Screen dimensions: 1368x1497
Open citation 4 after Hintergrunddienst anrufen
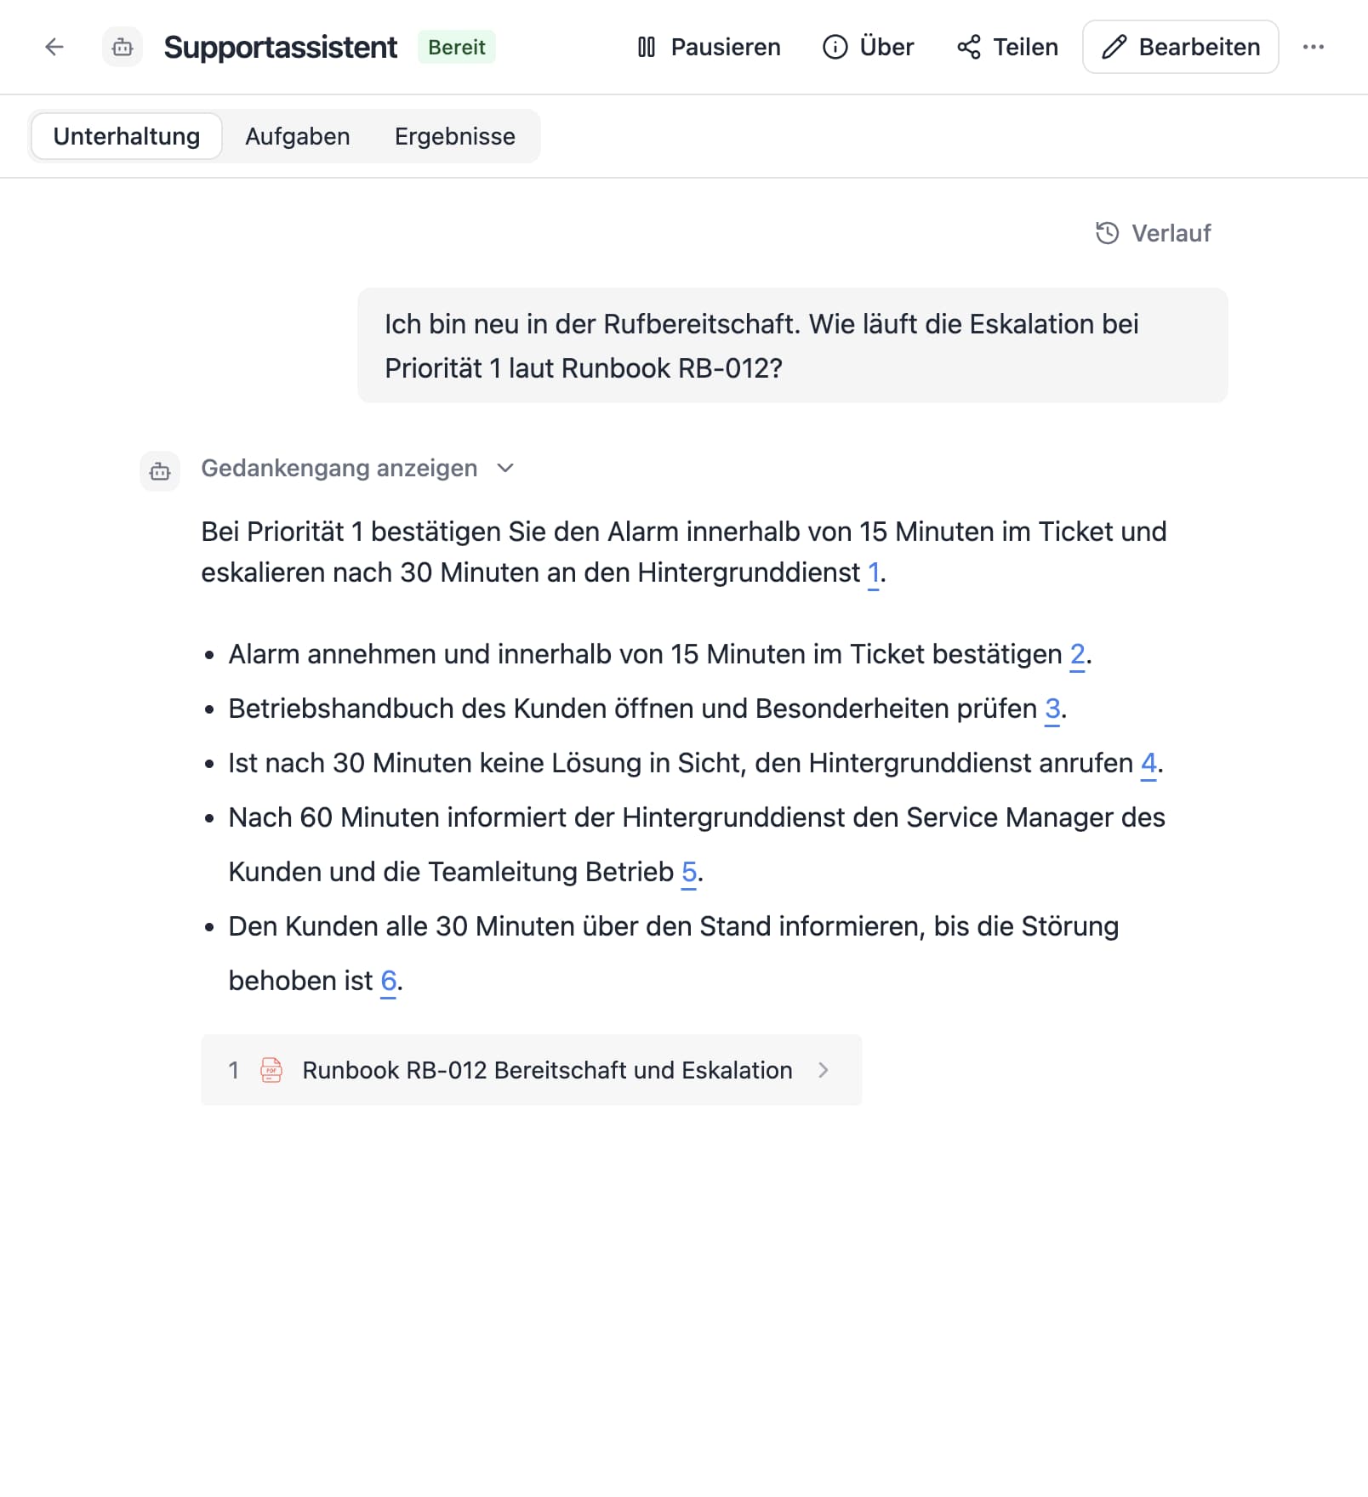click(x=1149, y=764)
